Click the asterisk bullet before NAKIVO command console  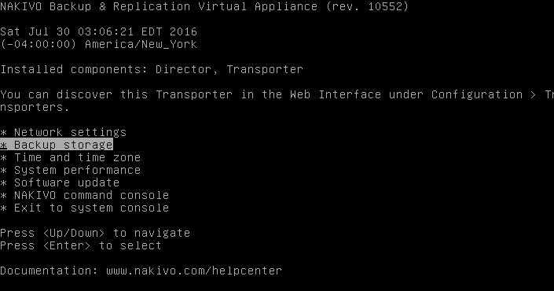pos(3,196)
